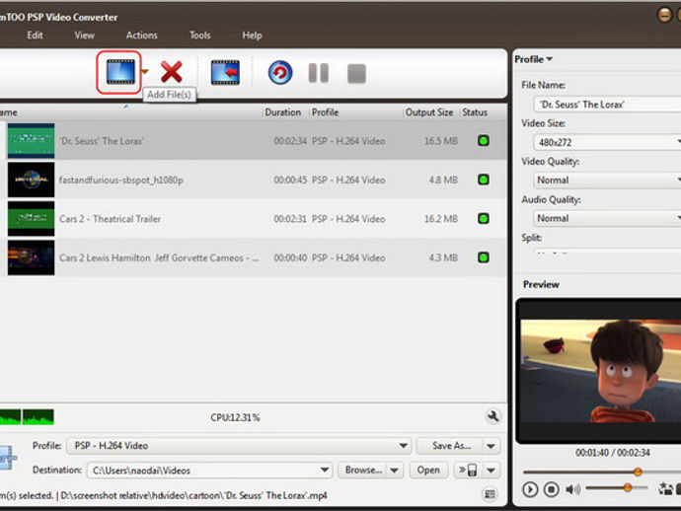Click the CPU usage graph
681x511 pixels.
coord(27,416)
